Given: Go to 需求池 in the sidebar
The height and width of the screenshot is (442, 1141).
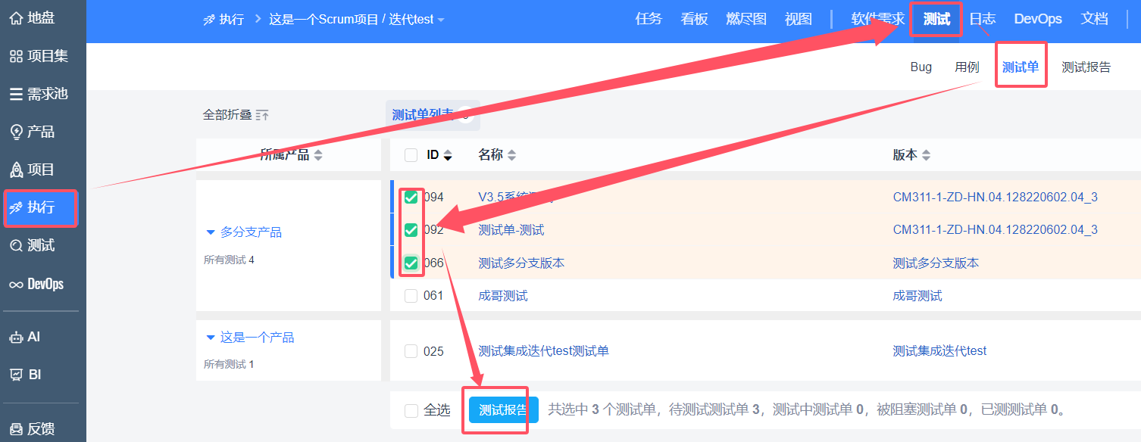Looking at the screenshot, I should [39, 94].
